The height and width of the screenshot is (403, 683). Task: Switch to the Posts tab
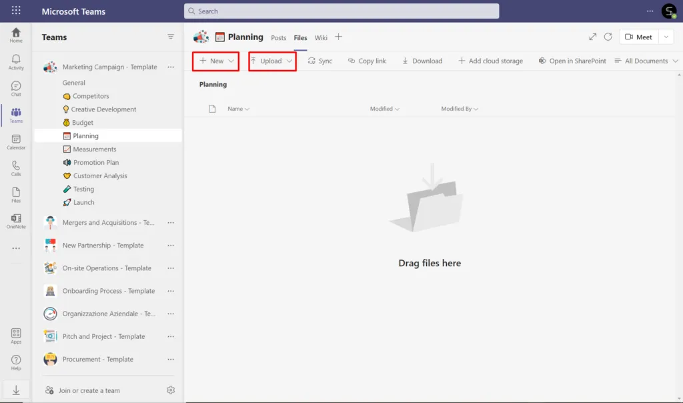pos(279,38)
